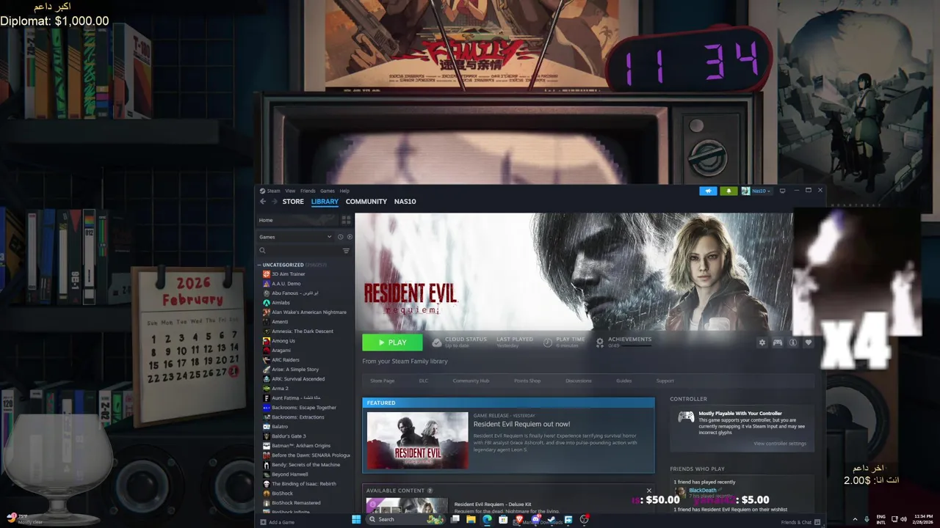Open controller layout icon for the game
Viewport: 940px width, 528px height.
coord(777,342)
